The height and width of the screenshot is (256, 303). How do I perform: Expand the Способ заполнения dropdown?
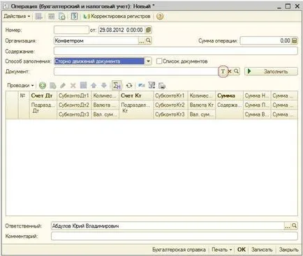click(x=148, y=61)
